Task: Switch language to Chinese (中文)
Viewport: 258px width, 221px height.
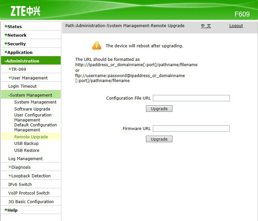Action: (x=206, y=26)
